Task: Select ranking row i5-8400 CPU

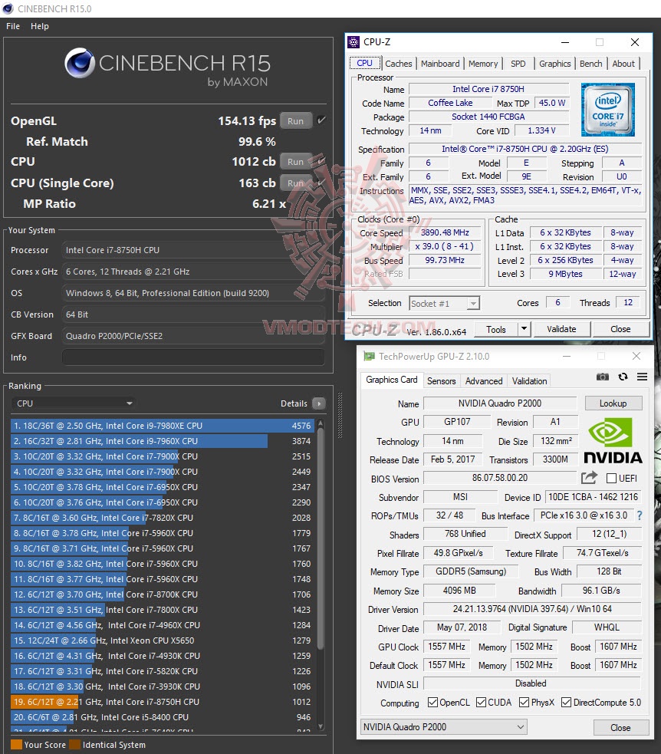Action: point(163,717)
